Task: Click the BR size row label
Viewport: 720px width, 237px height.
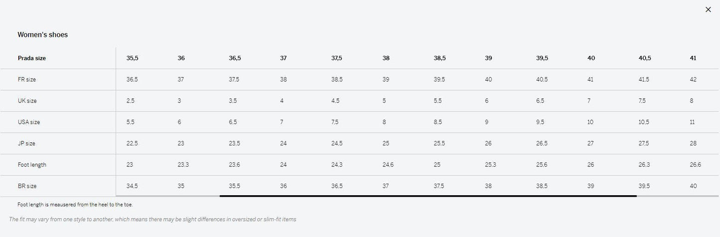Action: coord(27,186)
